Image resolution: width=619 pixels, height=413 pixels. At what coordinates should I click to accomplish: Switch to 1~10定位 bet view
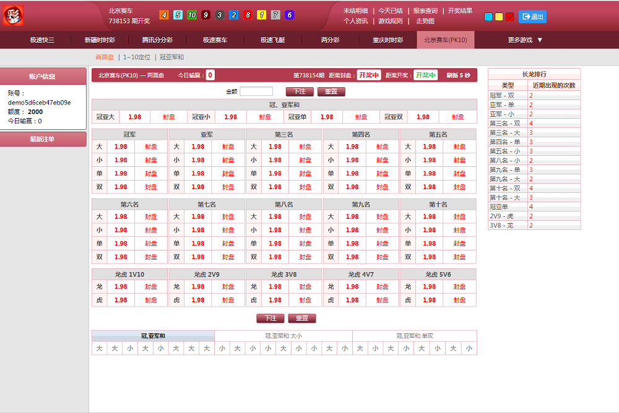(x=137, y=57)
